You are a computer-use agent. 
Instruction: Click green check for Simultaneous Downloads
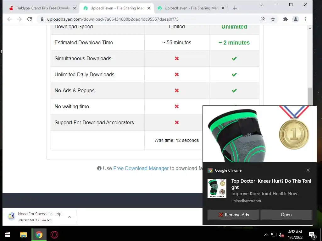234,59
